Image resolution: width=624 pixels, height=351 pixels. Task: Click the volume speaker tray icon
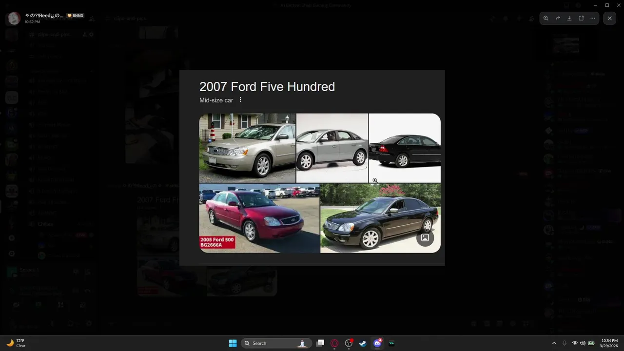point(583,343)
